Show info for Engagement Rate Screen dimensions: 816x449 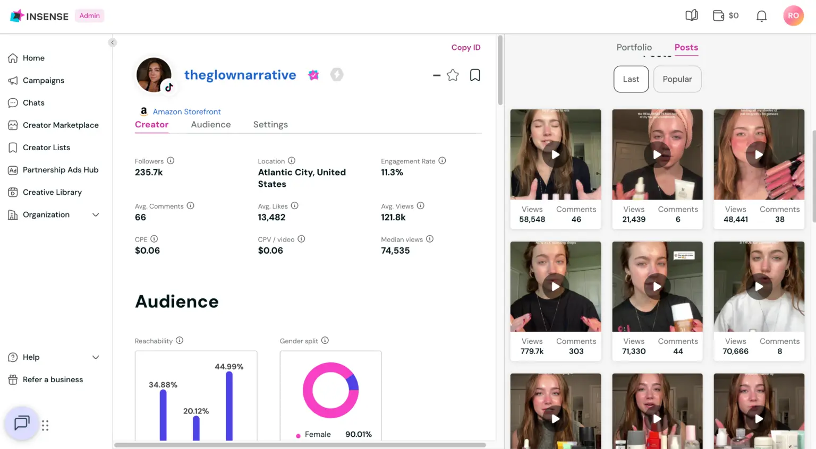pyautogui.click(x=442, y=161)
